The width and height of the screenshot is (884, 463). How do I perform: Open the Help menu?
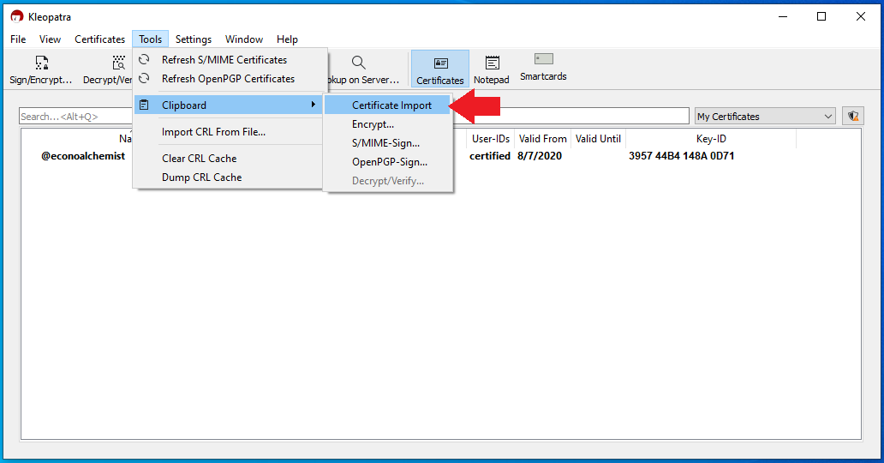pyautogui.click(x=287, y=39)
